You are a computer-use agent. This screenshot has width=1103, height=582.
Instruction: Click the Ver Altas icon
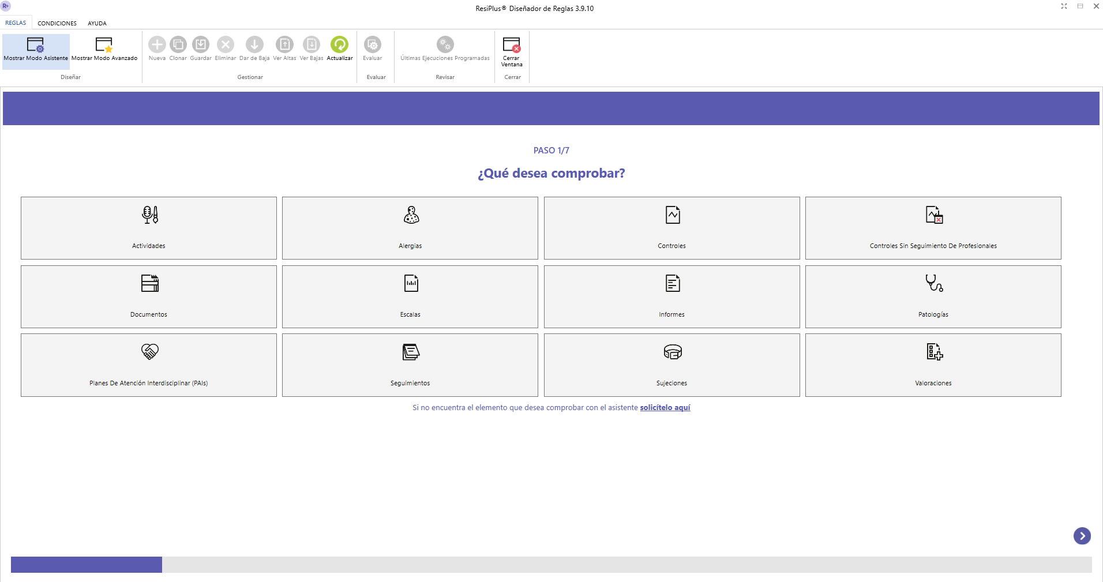(284, 44)
